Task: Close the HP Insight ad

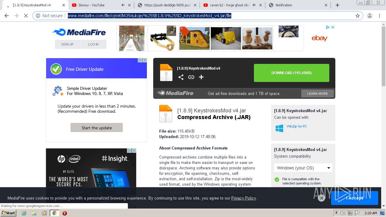Action: point(134,150)
